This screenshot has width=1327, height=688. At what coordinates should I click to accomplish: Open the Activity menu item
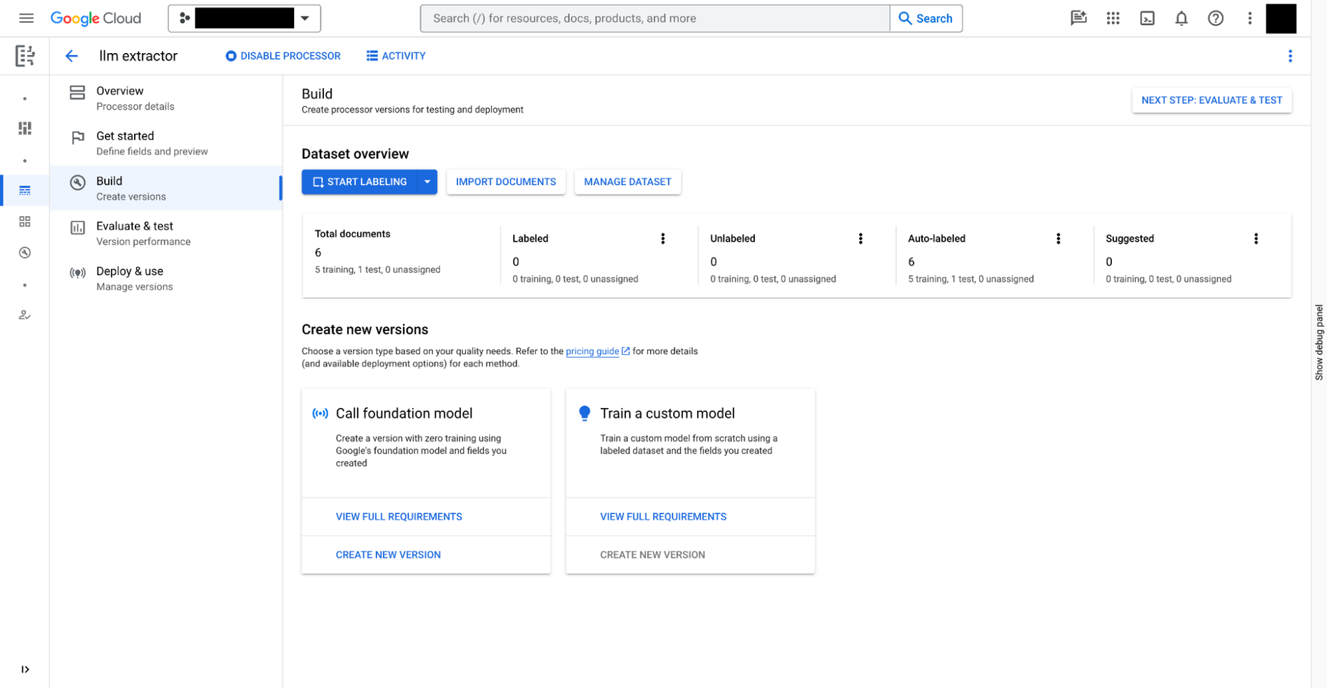click(395, 56)
